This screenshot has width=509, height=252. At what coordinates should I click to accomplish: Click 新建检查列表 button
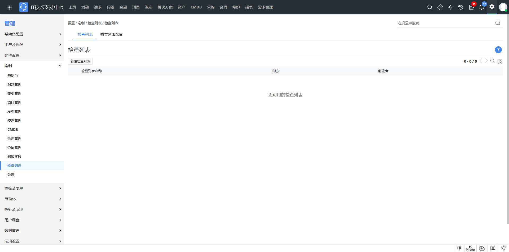coord(80,61)
